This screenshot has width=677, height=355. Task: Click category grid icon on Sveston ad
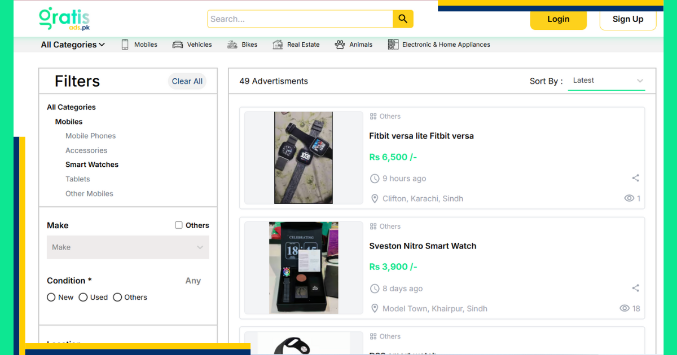373,227
